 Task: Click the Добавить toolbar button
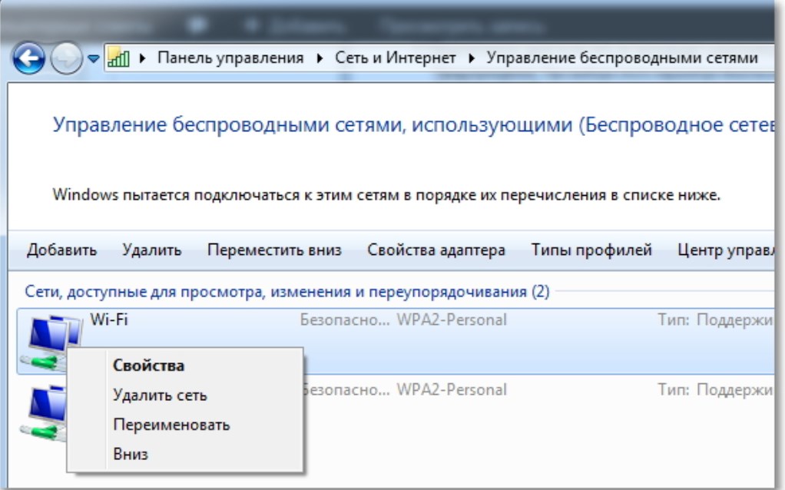61,250
